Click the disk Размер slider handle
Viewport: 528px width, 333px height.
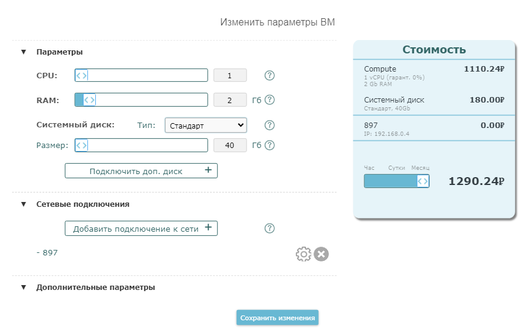(81, 145)
